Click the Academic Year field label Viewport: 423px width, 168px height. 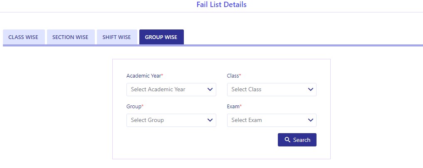click(x=145, y=75)
